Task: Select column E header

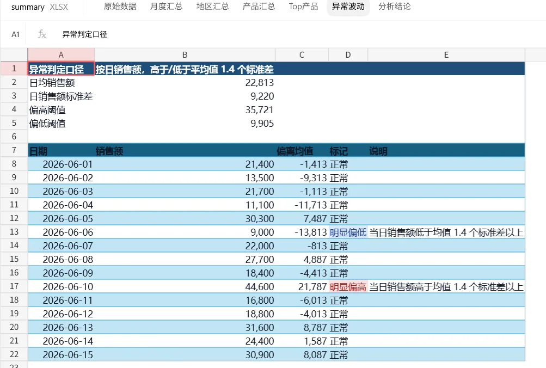Action: 446,54
